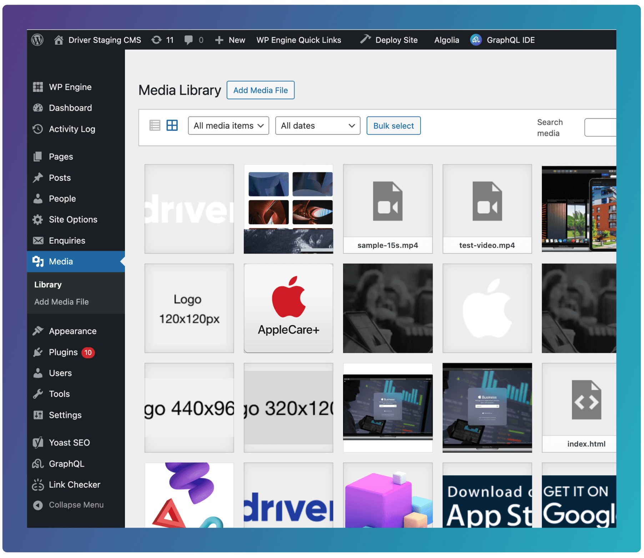Click the Deploy Site hammer icon
This screenshot has height=558, width=644.
click(x=365, y=39)
